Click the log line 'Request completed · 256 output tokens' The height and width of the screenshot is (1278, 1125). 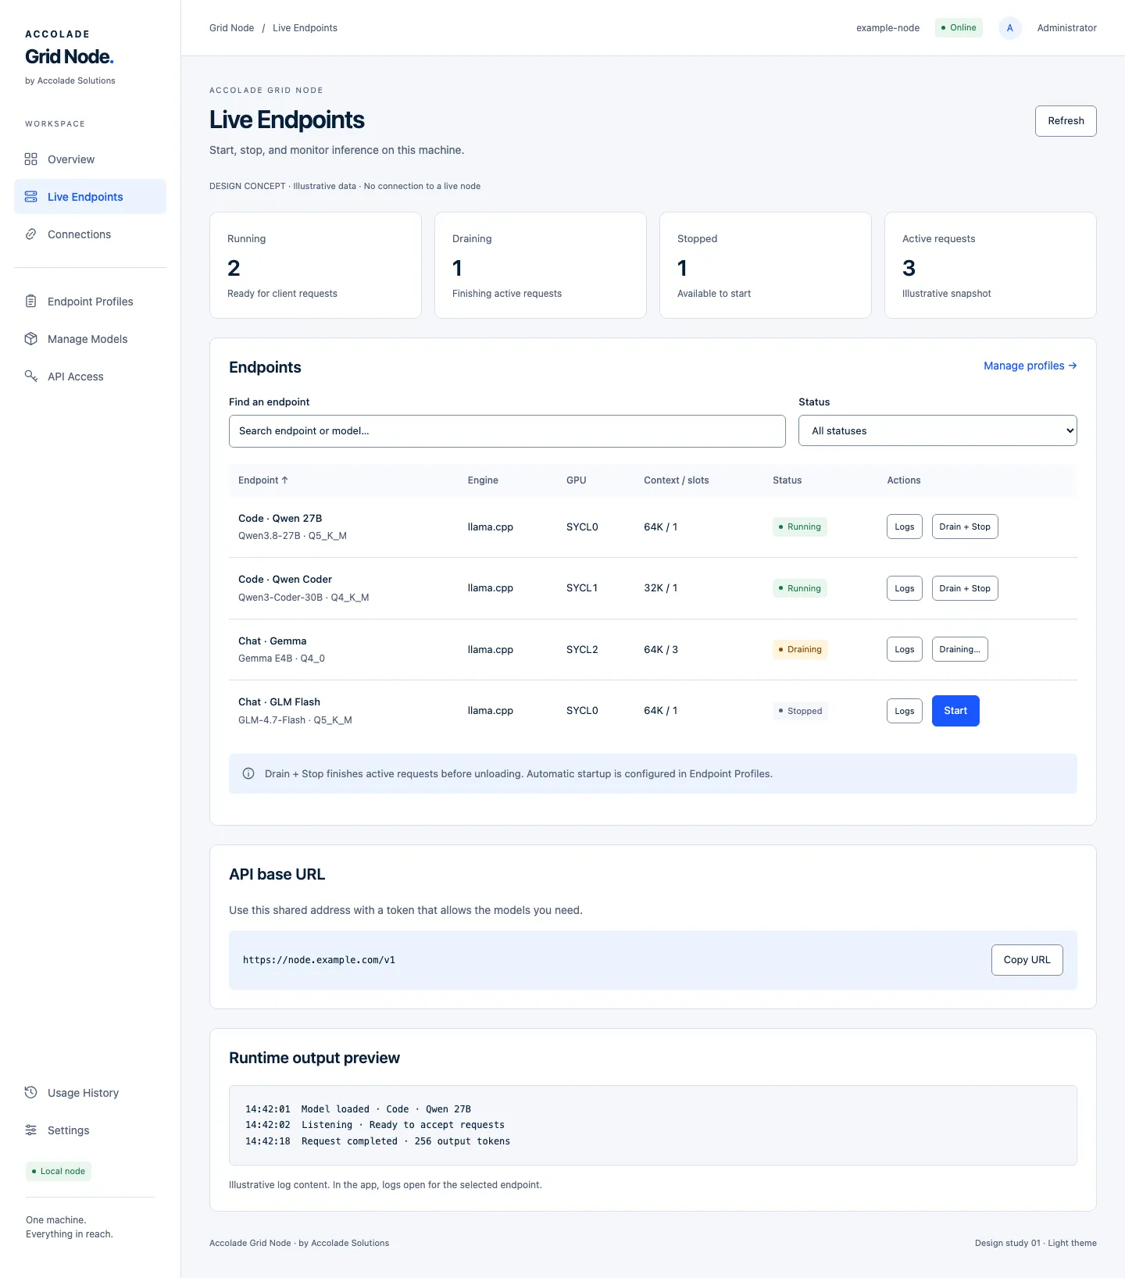click(378, 1141)
